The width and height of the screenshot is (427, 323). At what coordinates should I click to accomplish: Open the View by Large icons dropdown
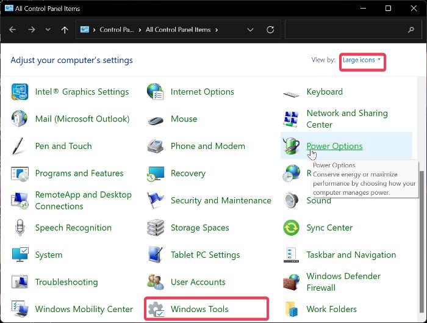(x=362, y=60)
